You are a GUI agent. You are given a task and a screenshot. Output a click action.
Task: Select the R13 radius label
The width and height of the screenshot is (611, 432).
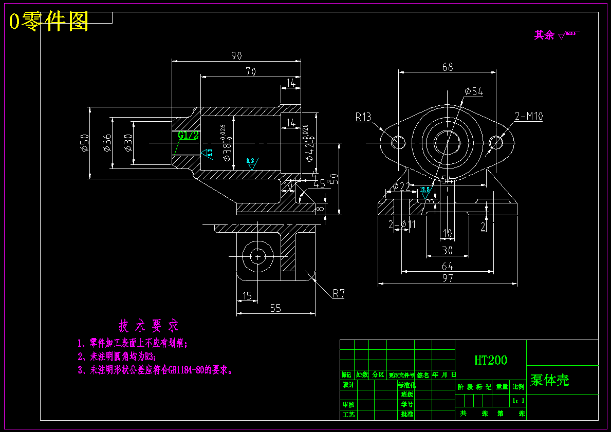(363, 117)
